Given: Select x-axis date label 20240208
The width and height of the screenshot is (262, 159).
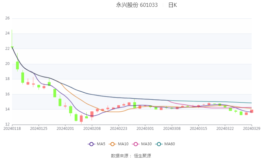Looking at the screenshot, I should click(92, 129).
